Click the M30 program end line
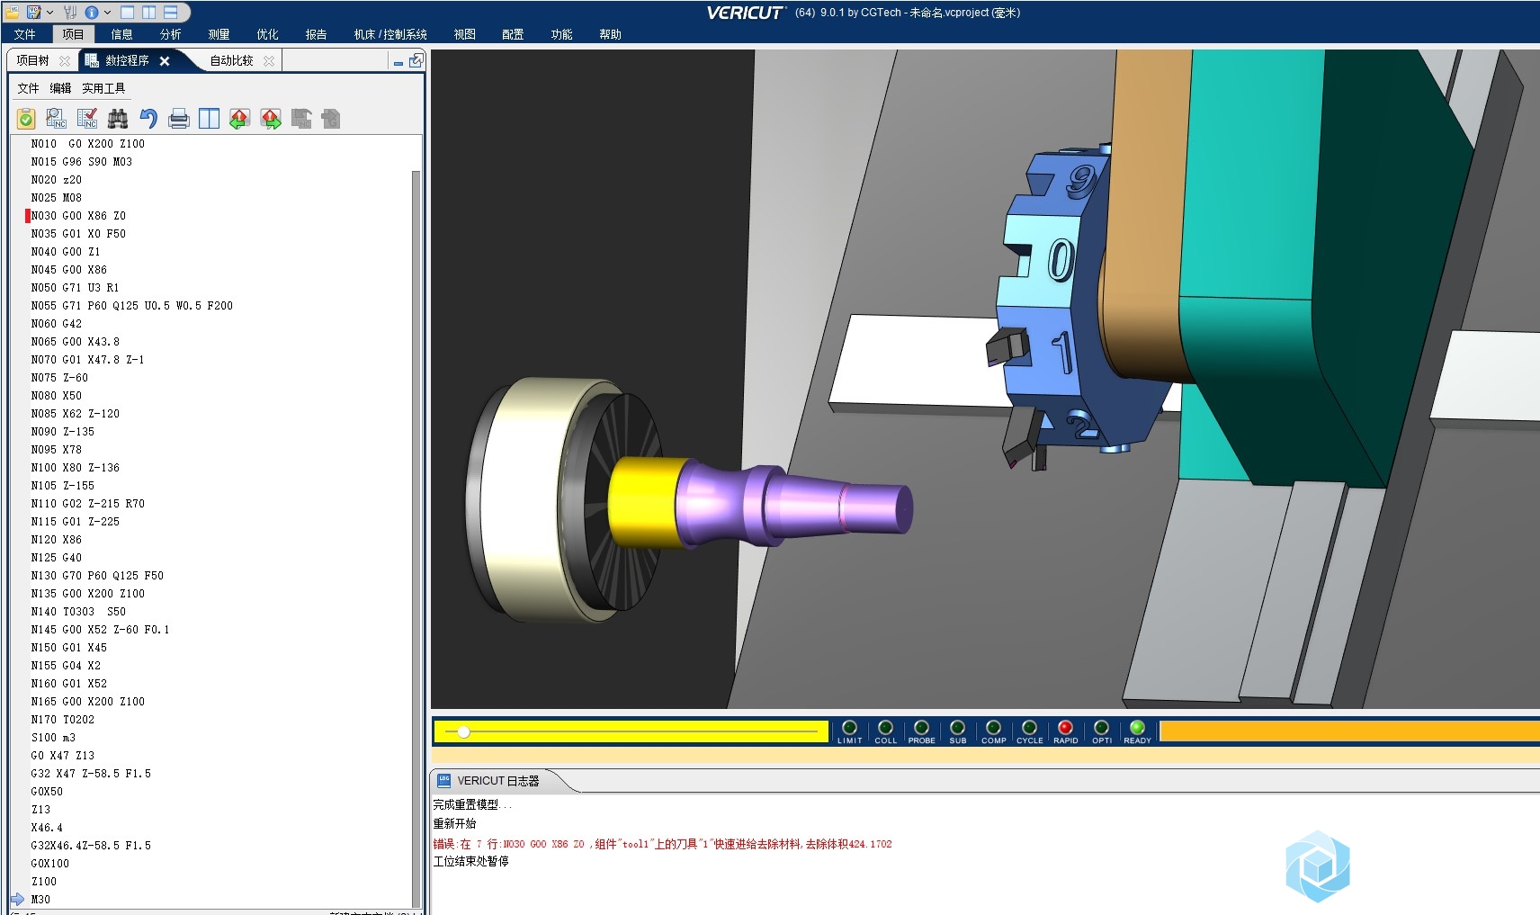The width and height of the screenshot is (1540, 915). pos(40,900)
